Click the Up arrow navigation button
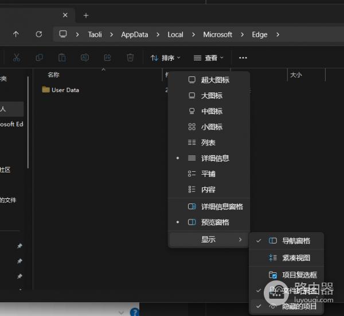Viewport: 344px width, 316px height. (x=16, y=34)
